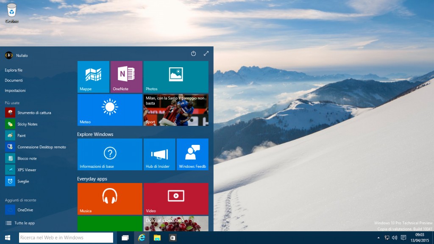Image resolution: width=434 pixels, height=244 pixels.
Task: Open the power options button
Action: pyautogui.click(x=193, y=53)
